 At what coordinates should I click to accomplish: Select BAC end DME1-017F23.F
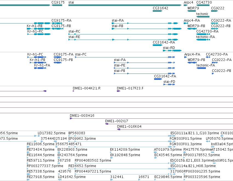119,91
